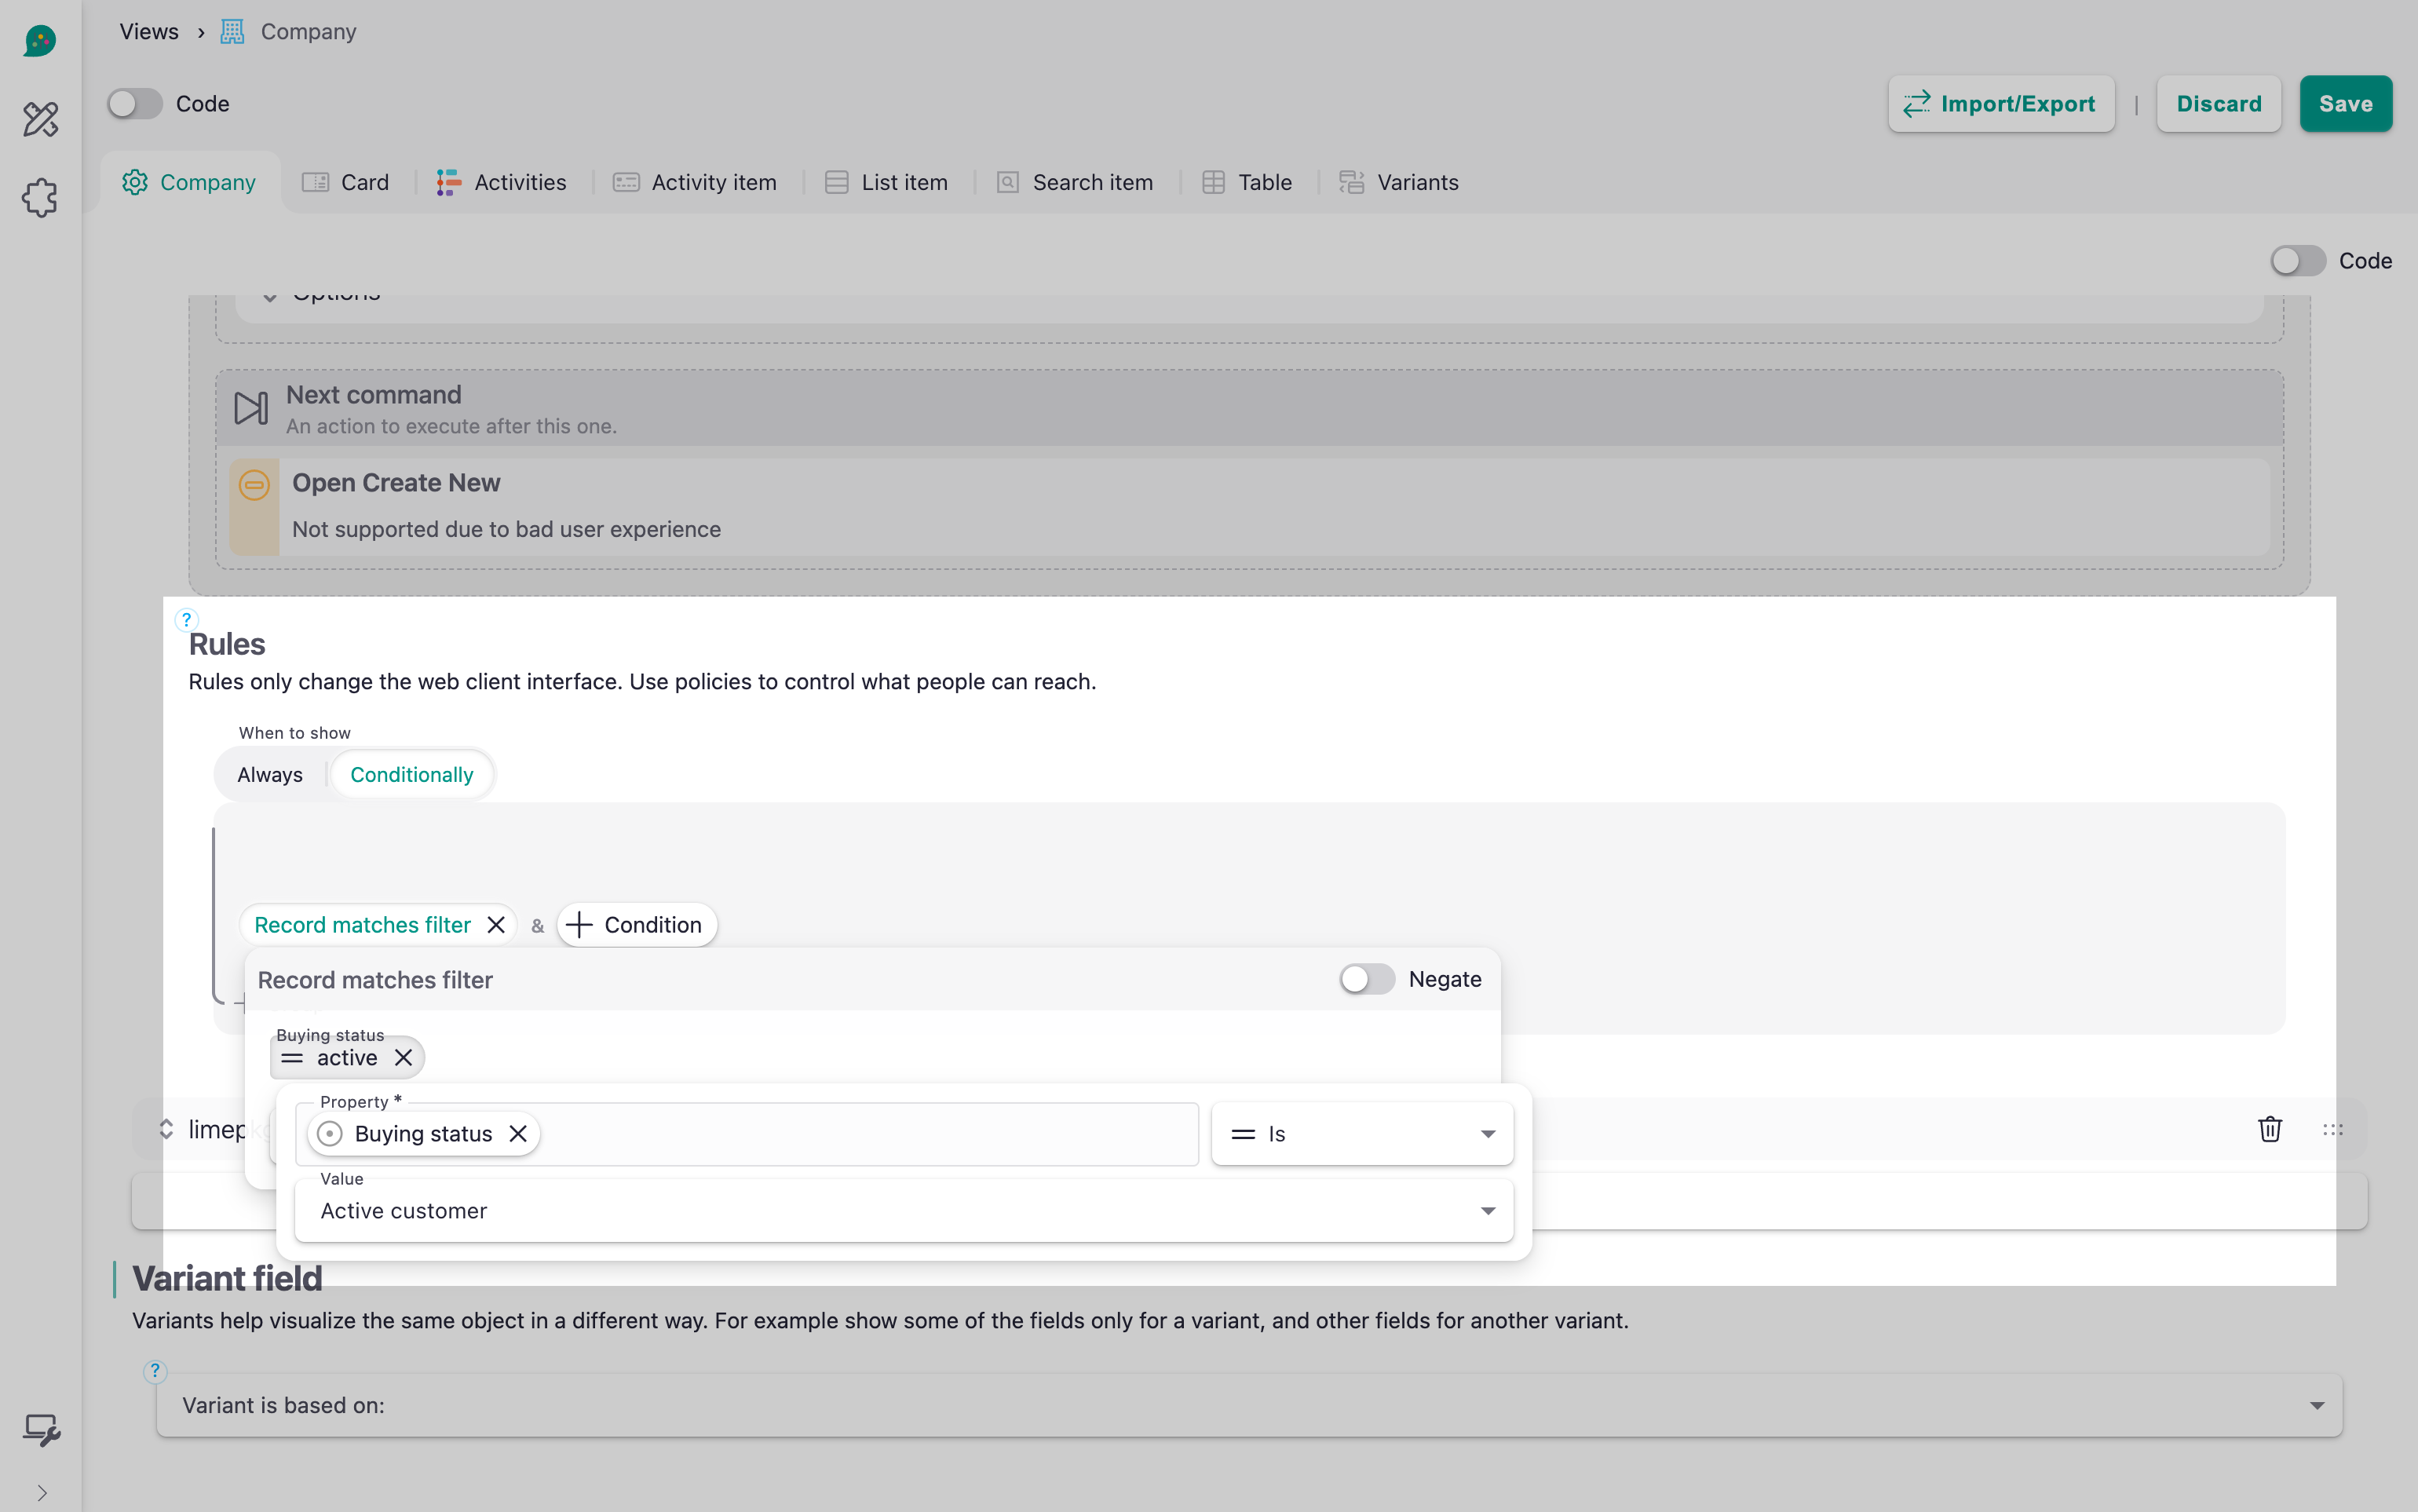Image resolution: width=2418 pixels, height=1512 pixels.
Task: Delete the row with the trash icon
Action: [x=2270, y=1129]
